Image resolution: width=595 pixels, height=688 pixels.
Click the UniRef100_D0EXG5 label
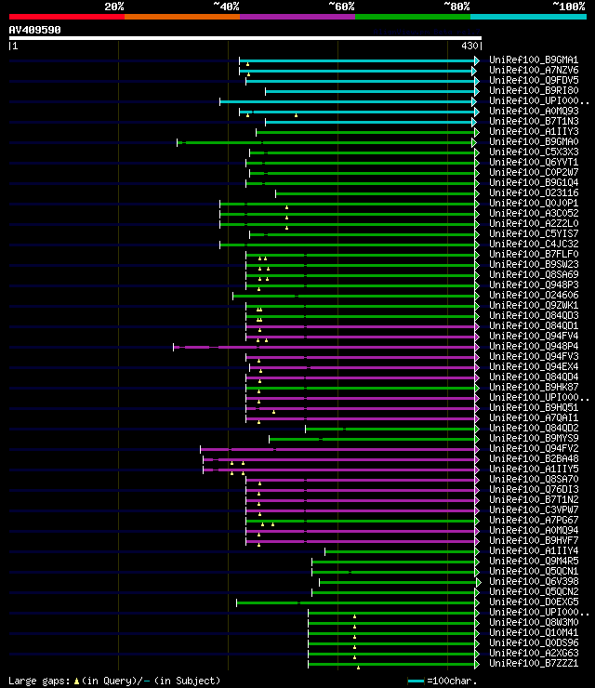coord(534,602)
